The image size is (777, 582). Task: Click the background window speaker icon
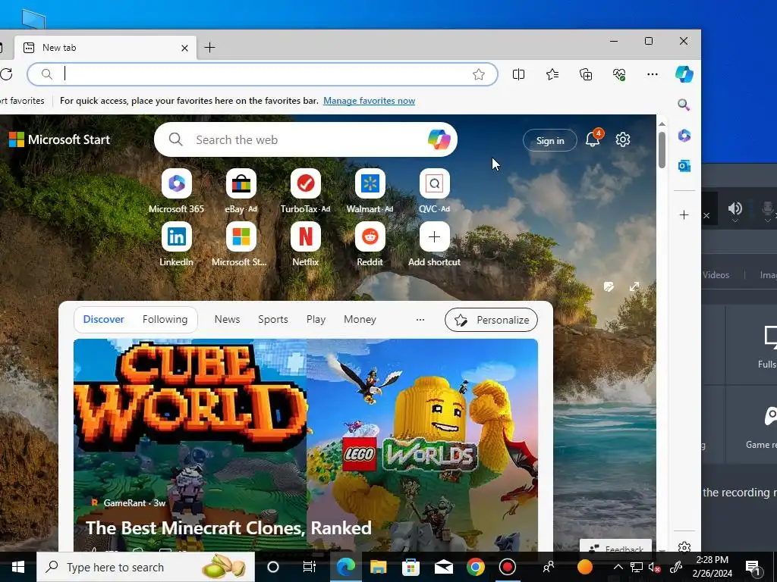pos(735,208)
